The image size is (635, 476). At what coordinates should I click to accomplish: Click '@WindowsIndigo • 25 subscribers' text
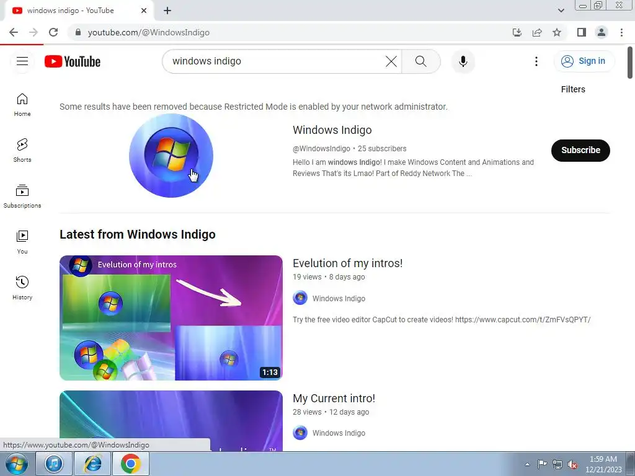pos(349,149)
